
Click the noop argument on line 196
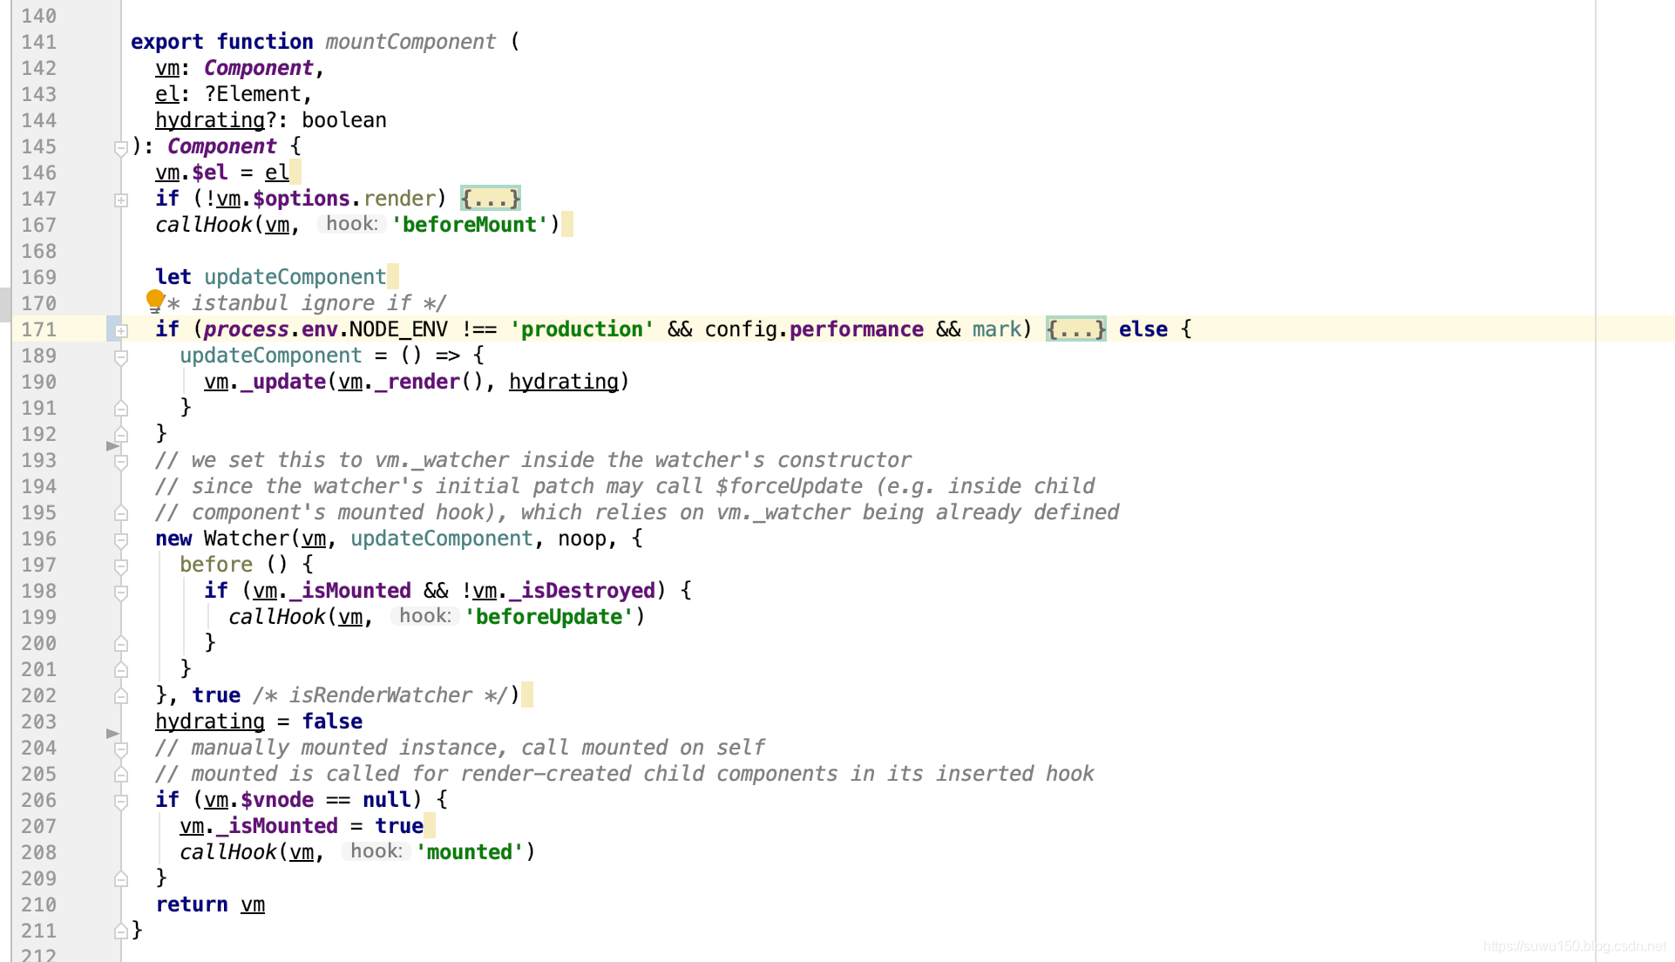(x=581, y=539)
